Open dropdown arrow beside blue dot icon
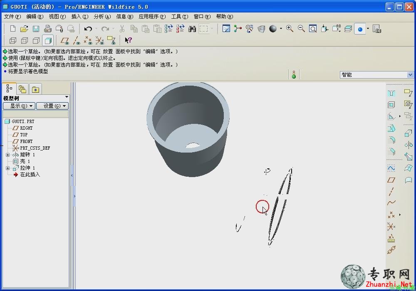 (368, 29)
